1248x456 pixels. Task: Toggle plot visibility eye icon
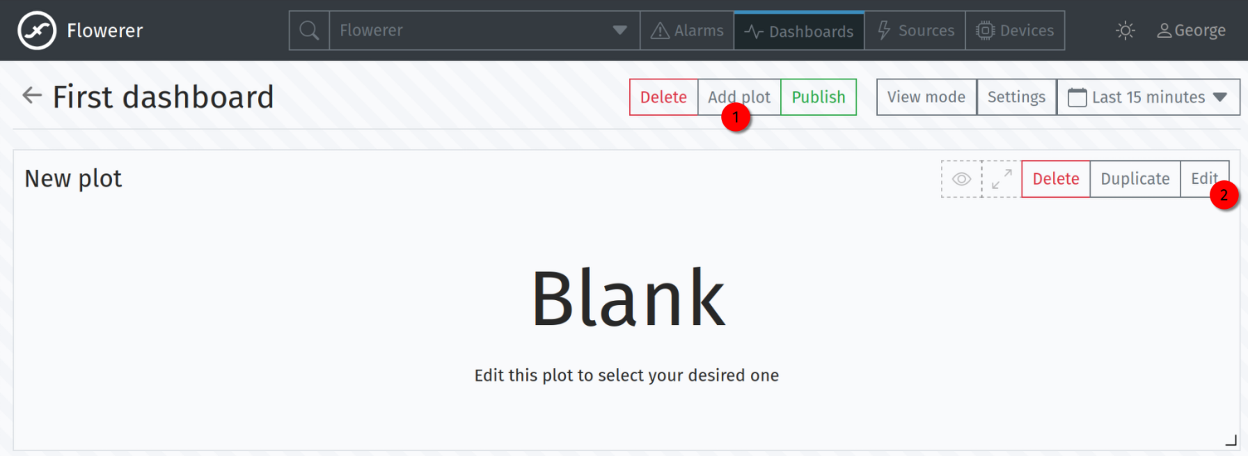tap(961, 179)
